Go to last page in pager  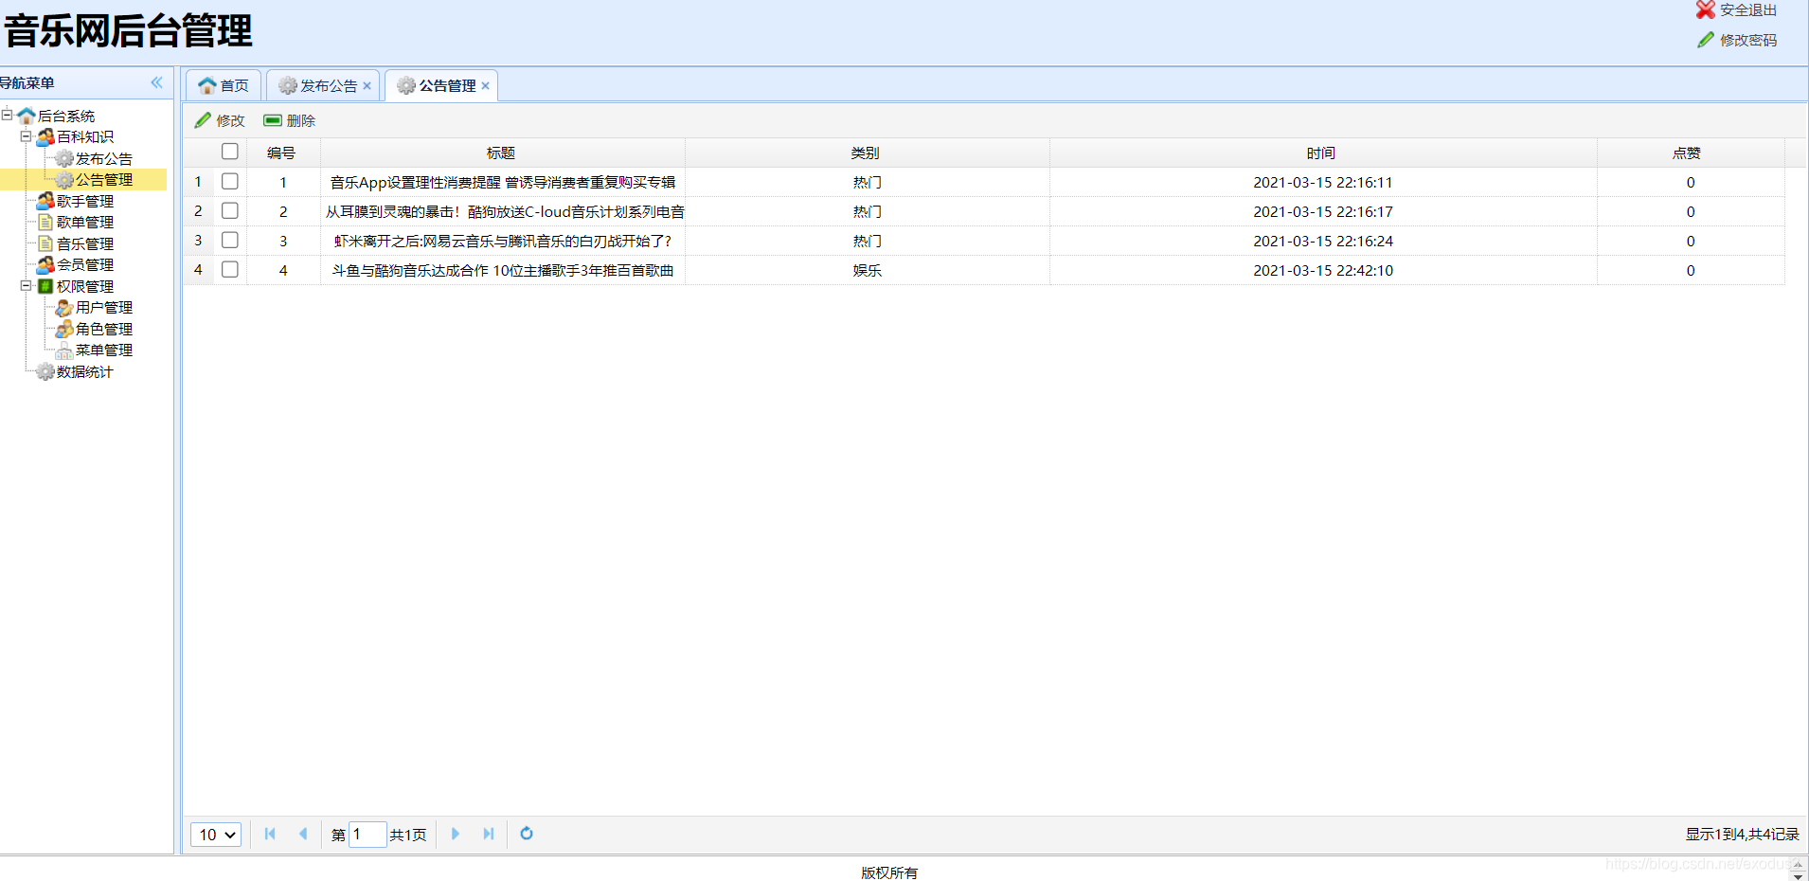(489, 834)
